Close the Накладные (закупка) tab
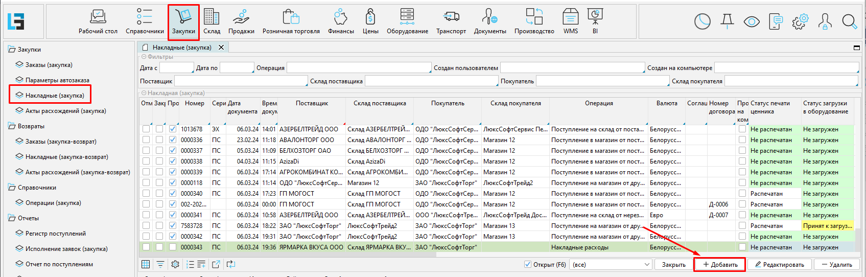The height and width of the screenshot is (277, 866). (x=221, y=48)
